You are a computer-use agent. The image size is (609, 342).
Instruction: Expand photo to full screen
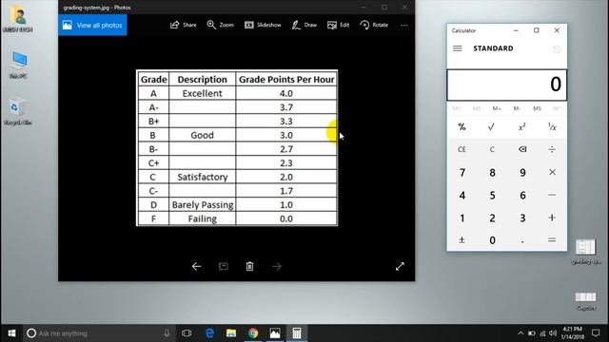pos(400,266)
